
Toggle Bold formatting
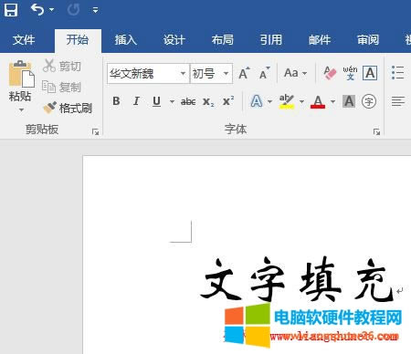116,101
